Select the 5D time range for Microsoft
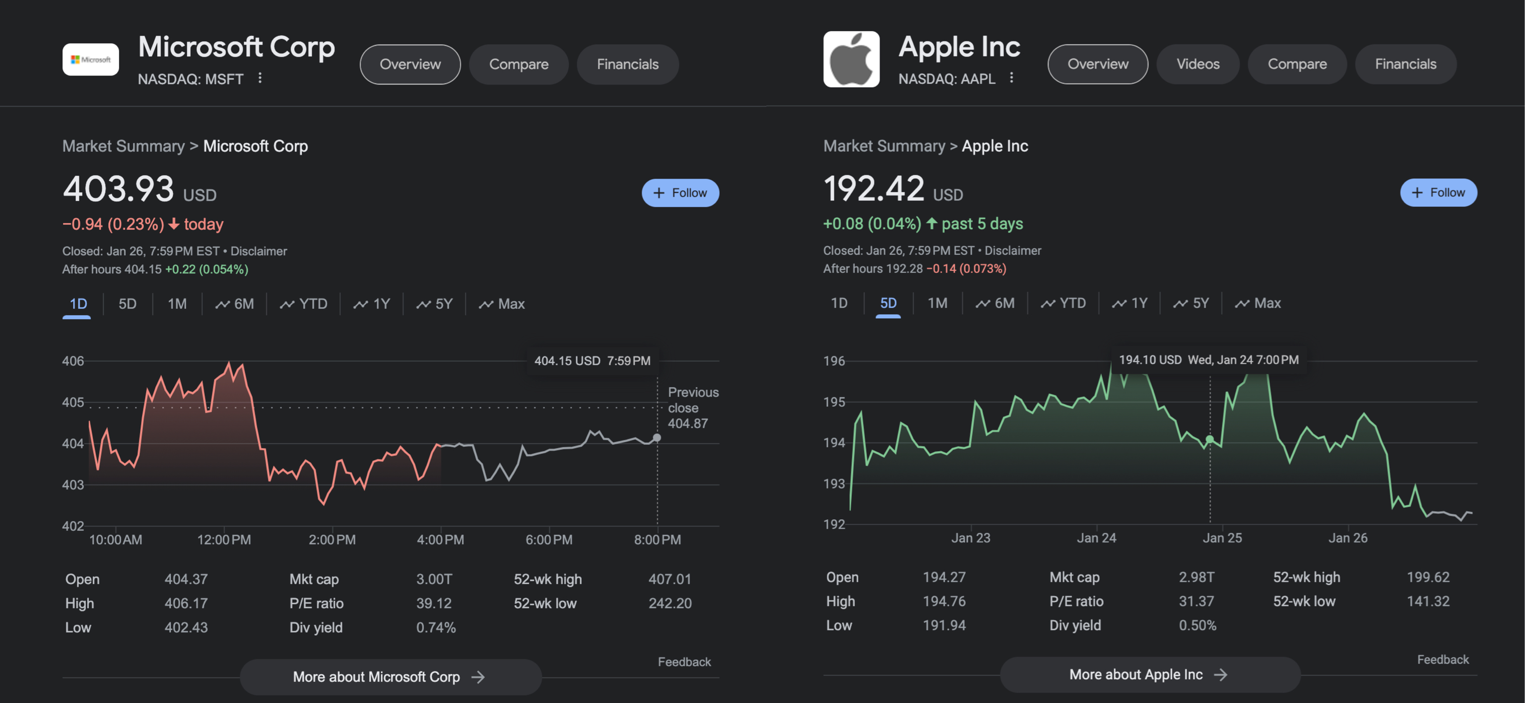 tap(127, 303)
